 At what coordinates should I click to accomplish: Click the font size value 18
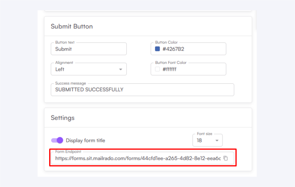click(200, 141)
